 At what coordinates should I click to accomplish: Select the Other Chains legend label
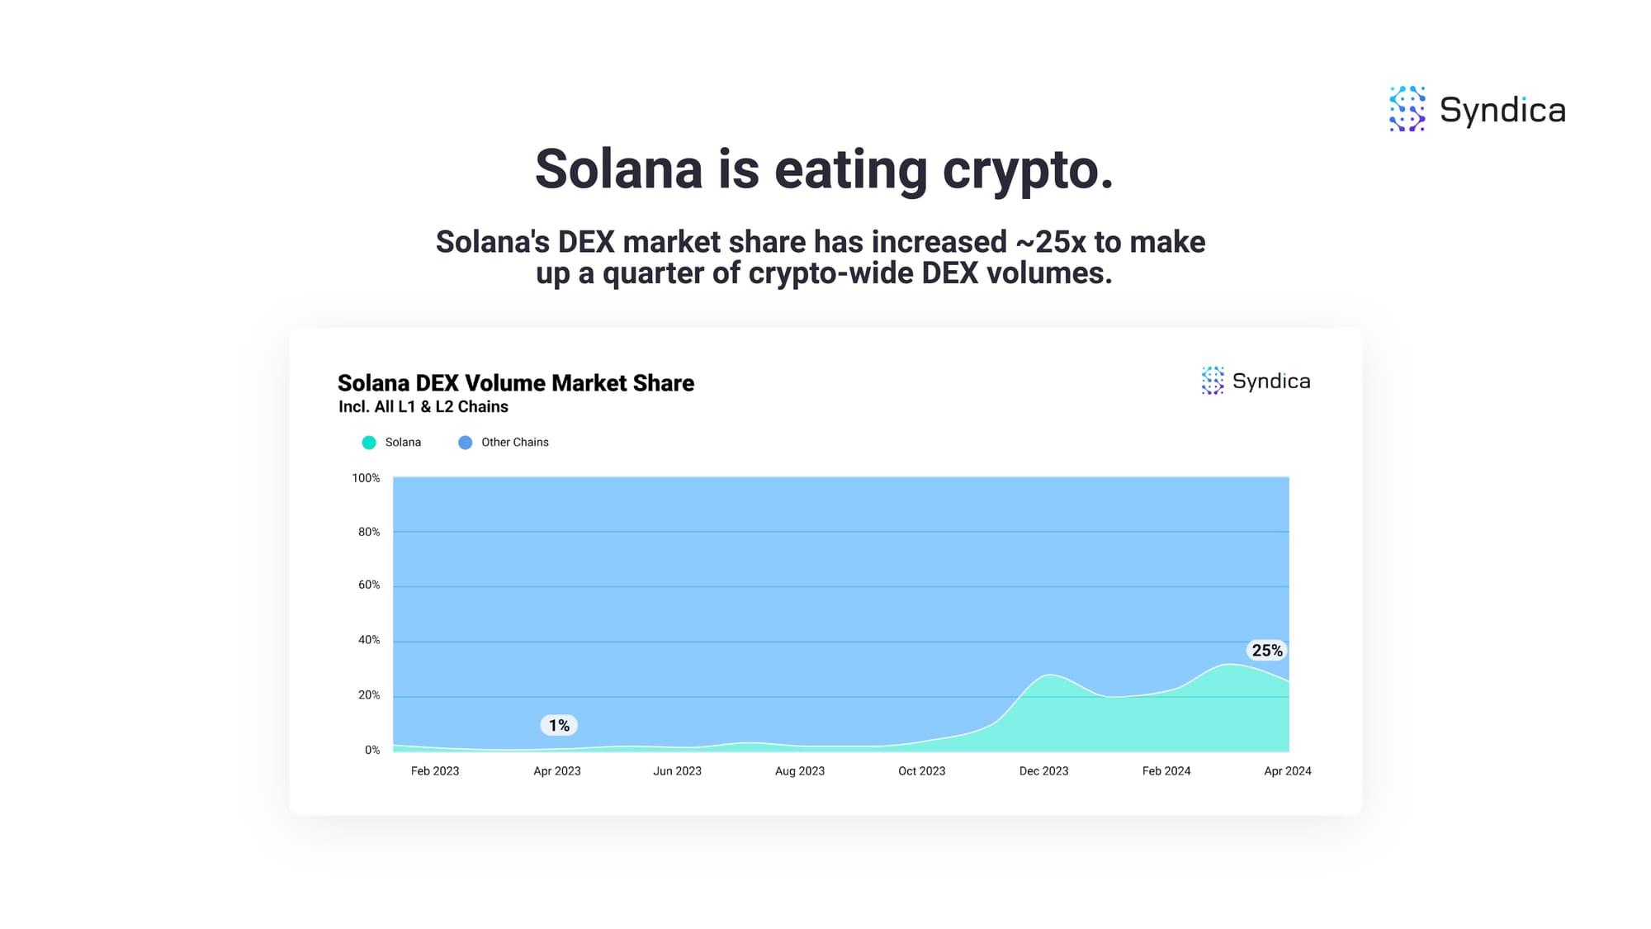click(515, 443)
